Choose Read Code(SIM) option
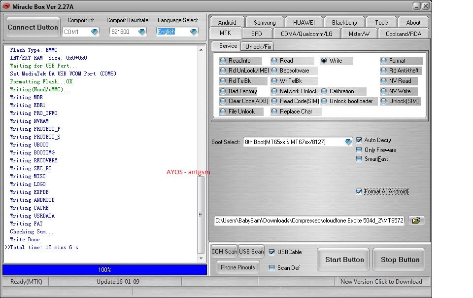 coord(295,101)
